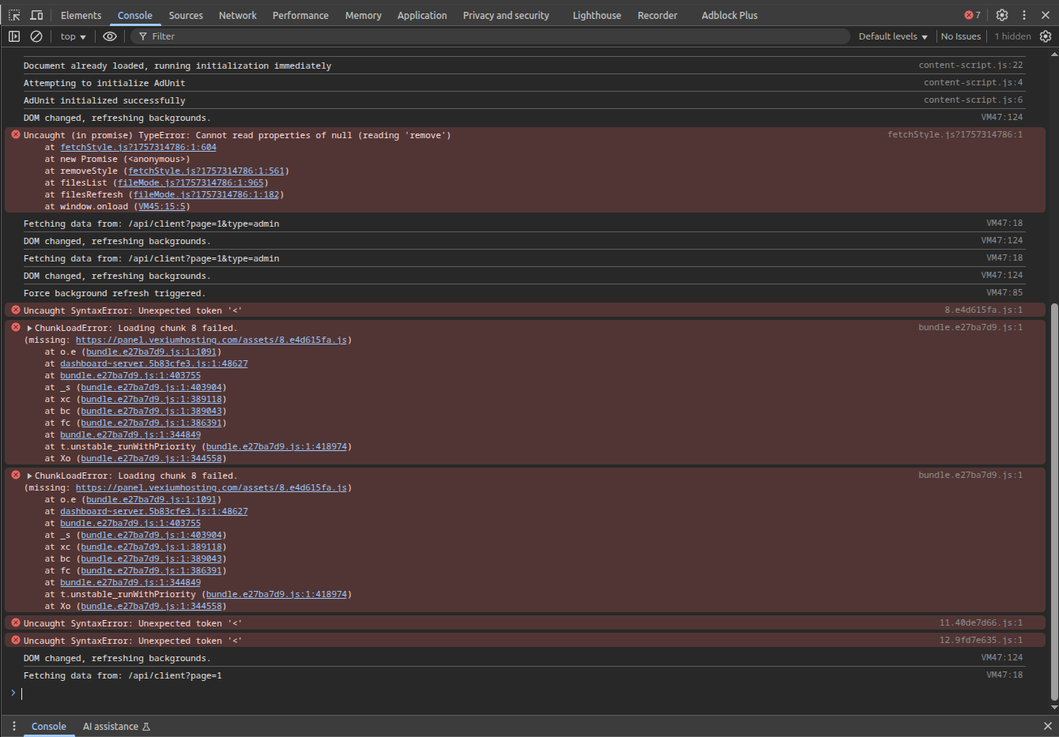1059x737 pixels.
Task: Open the Default levels dropdown
Action: pyautogui.click(x=893, y=36)
